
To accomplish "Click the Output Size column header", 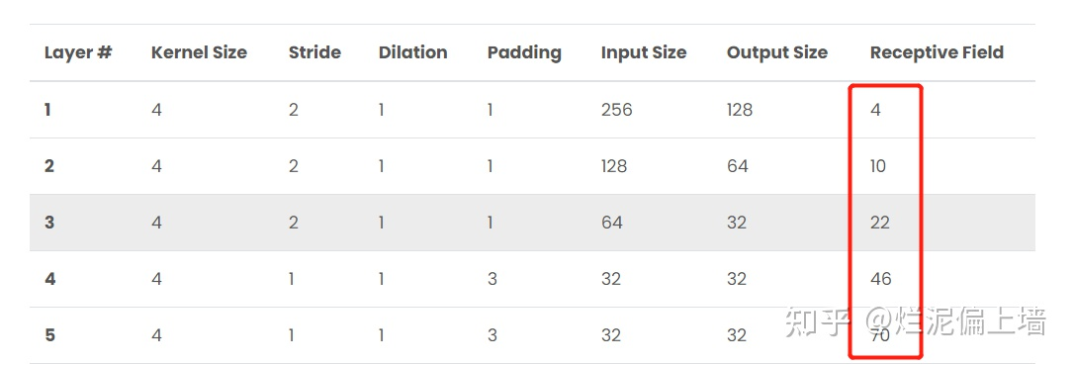I will pos(776,52).
